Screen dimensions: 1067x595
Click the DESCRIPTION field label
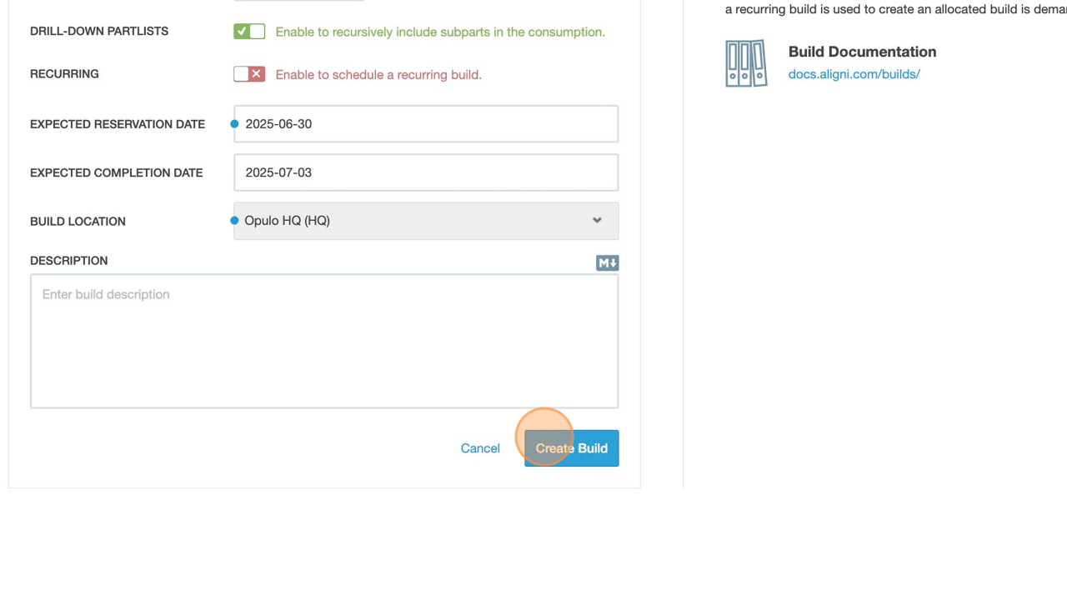(68, 261)
